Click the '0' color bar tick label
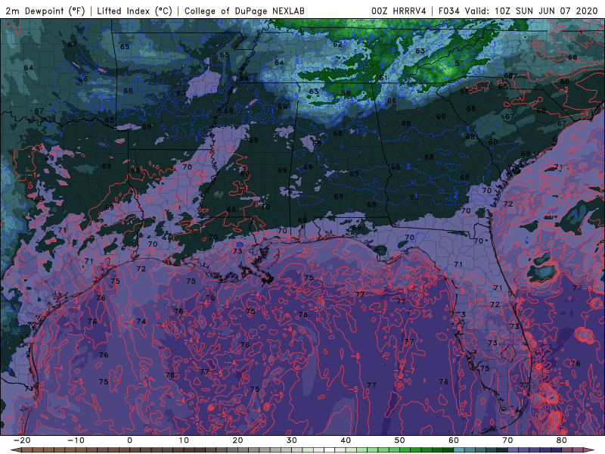 click(129, 440)
